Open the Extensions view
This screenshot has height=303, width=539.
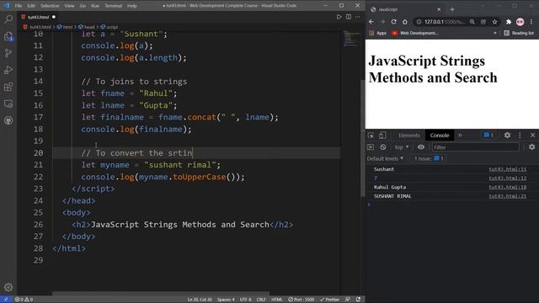(x=8, y=87)
